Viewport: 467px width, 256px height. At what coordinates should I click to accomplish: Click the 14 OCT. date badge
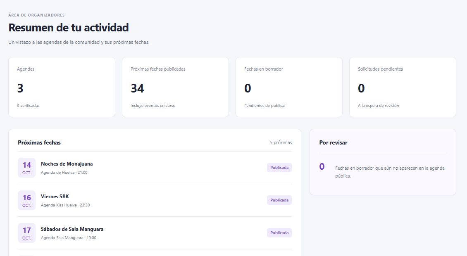point(26,168)
